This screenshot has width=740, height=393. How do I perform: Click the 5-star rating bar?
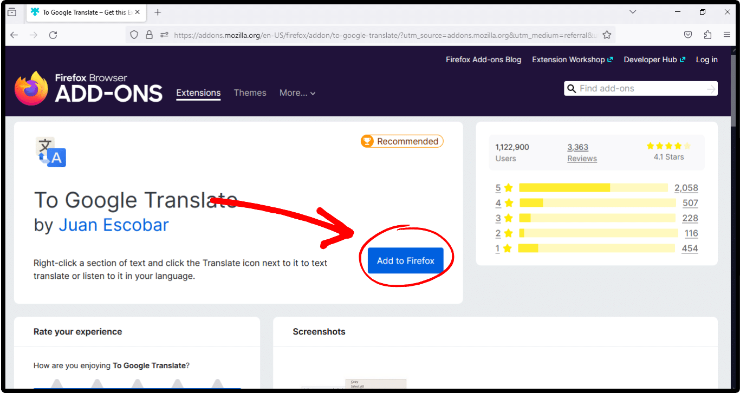click(593, 188)
